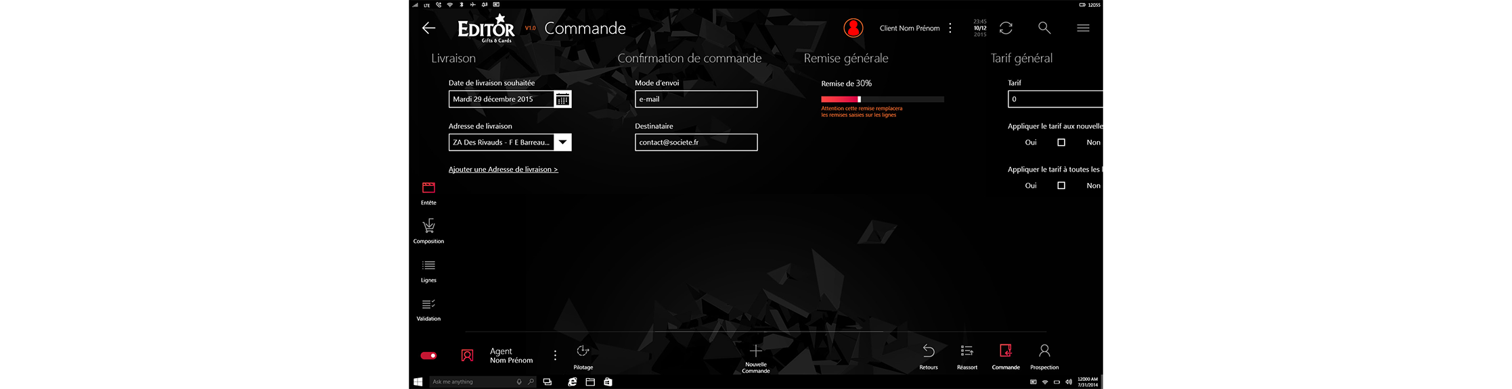Screen dimensions: 1512x389
Task: Go to the Validation section
Action: [x=428, y=309]
